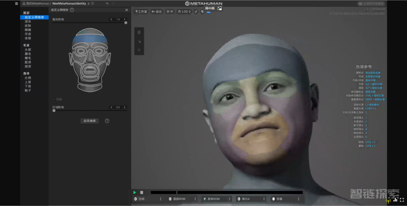Click the animation timeline scrub bar

click(226, 192)
